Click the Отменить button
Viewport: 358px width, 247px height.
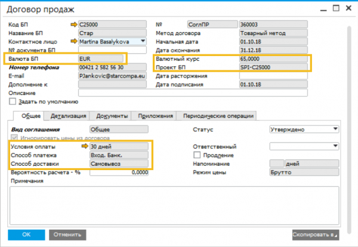(67, 234)
